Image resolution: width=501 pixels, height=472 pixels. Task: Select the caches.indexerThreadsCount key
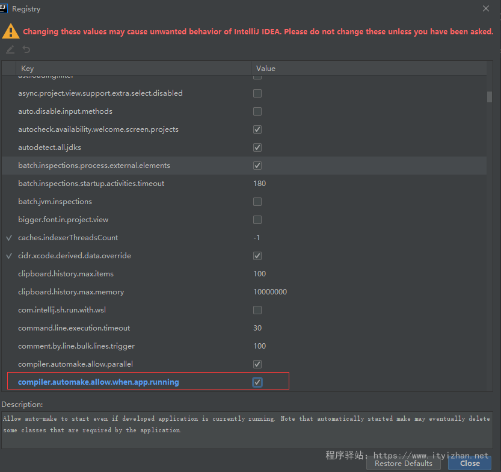(68, 238)
